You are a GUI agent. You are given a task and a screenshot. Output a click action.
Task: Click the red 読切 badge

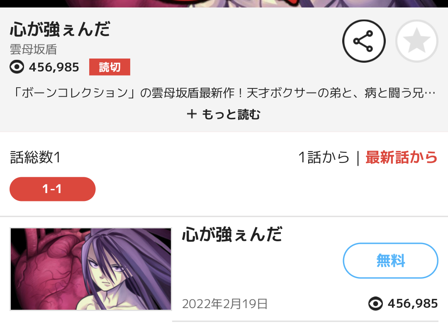point(110,67)
